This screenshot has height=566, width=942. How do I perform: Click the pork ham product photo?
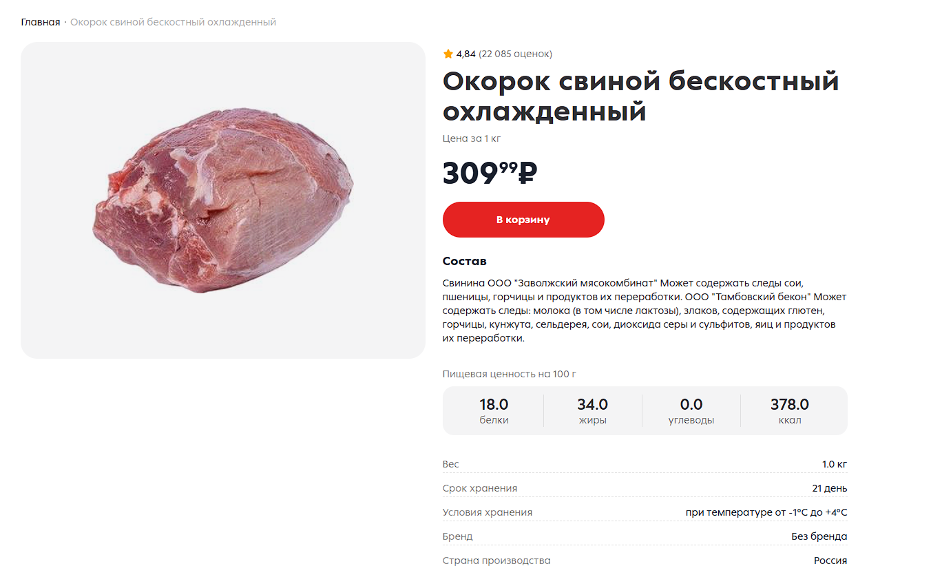click(223, 200)
